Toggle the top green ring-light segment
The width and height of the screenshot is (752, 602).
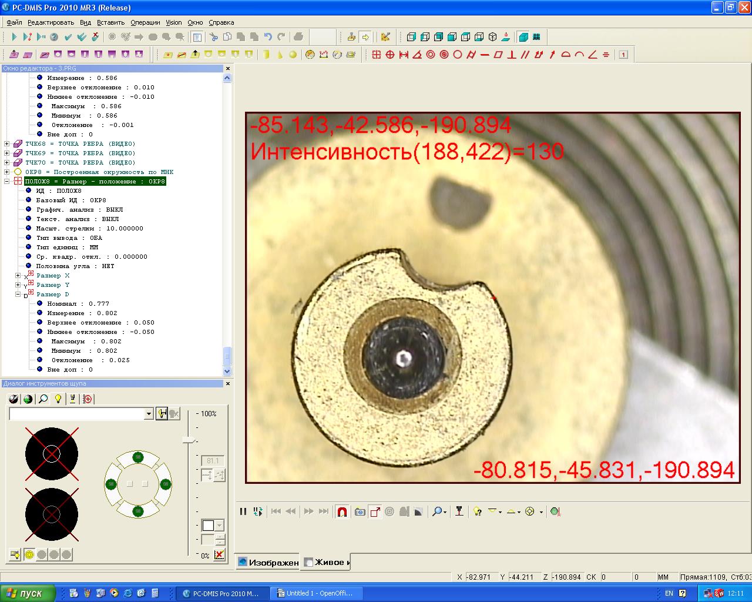coord(137,457)
